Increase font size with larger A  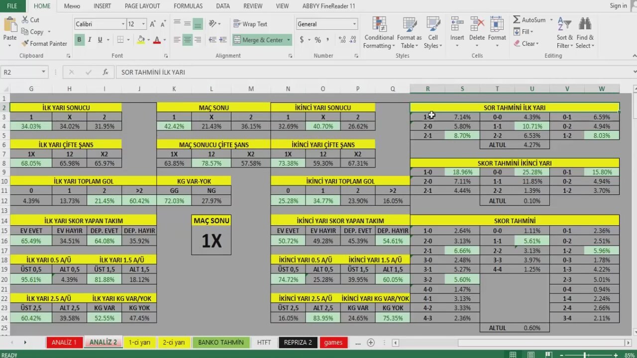[153, 24]
